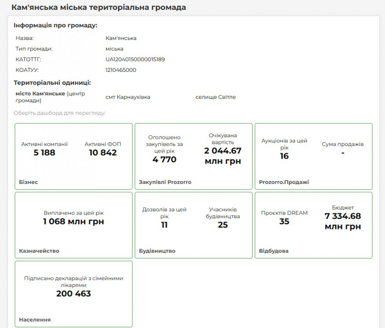Image resolution: width=385 pixels, height=328 pixels.
Task: Open the Будівництво dashboard label
Action: (x=157, y=251)
